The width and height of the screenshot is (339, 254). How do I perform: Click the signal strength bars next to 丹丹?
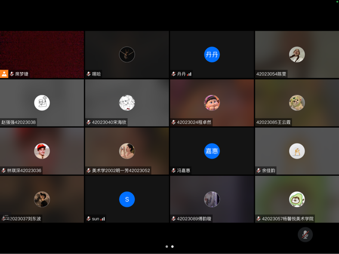(189, 74)
